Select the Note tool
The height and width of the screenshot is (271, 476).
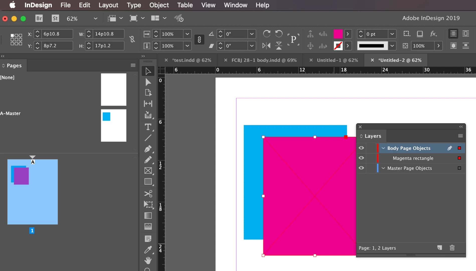pos(148,239)
